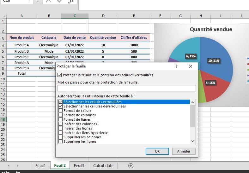Close the Protéger la feuille dialog
249x173 pixels.
point(191,66)
